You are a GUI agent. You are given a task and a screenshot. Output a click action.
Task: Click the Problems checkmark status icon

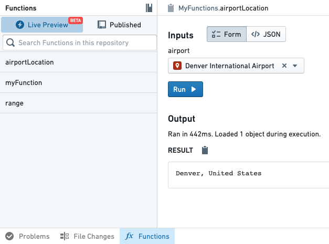click(9, 236)
